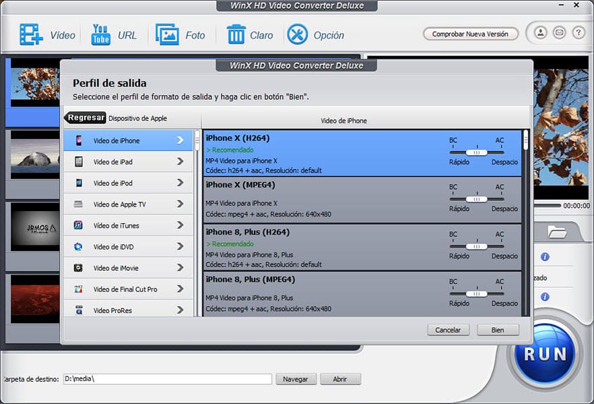Click the Claro trash can icon
The width and height of the screenshot is (594, 404).
tap(236, 34)
